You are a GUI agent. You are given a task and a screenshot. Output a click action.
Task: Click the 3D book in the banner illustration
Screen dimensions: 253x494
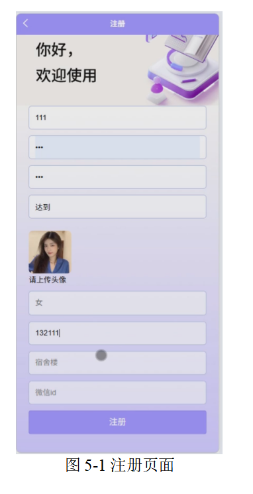pos(191,47)
